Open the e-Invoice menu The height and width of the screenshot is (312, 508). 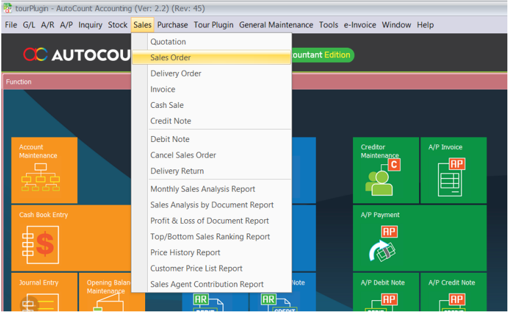coord(360,25)
